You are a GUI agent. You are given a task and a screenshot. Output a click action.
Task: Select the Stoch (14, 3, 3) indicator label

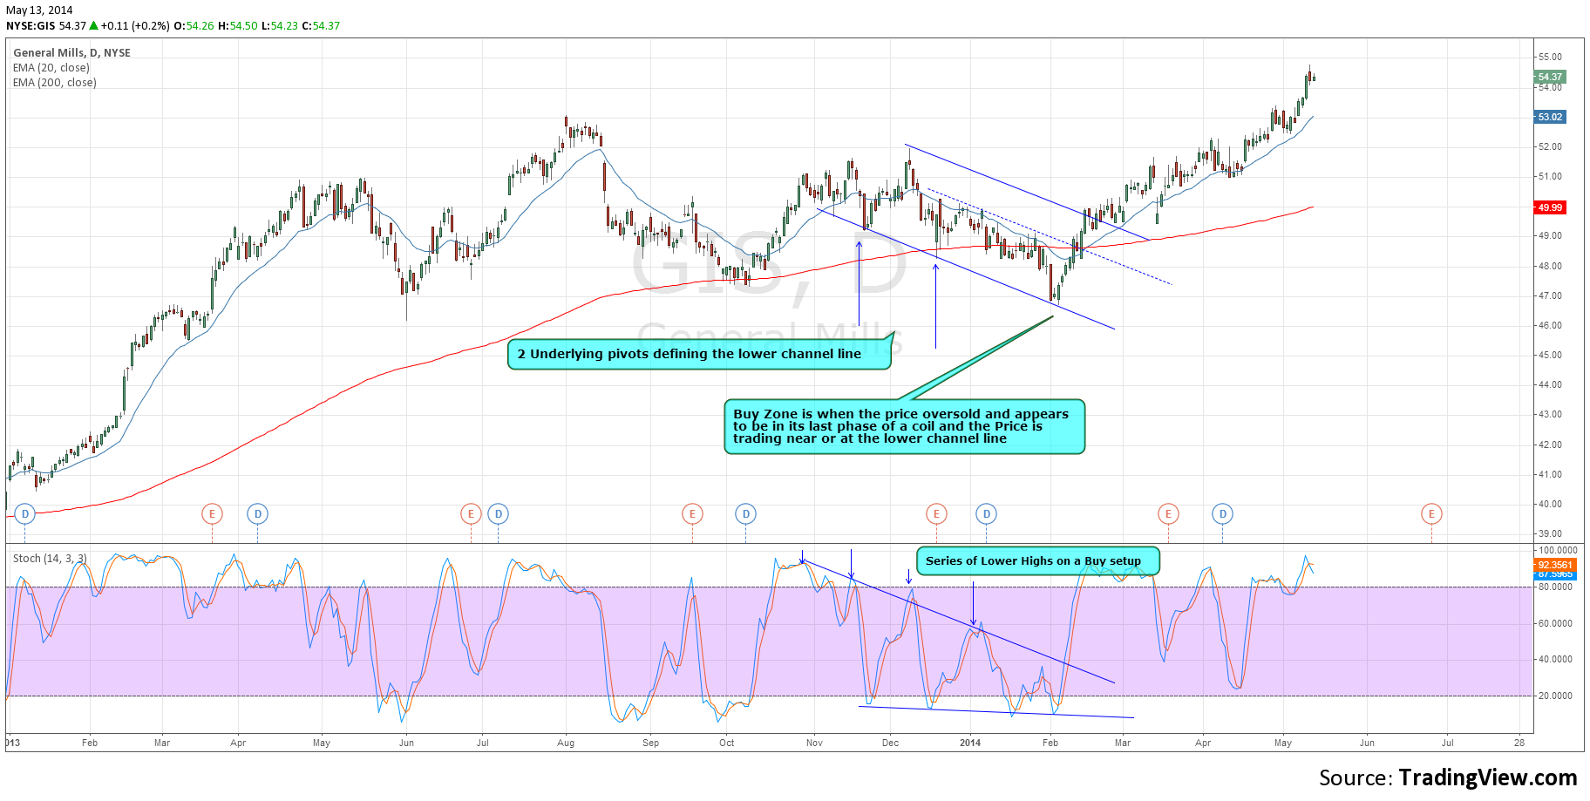click(50, 559)
